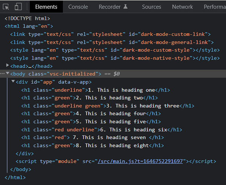Click the three-dots beside the body node

(2, 74)
